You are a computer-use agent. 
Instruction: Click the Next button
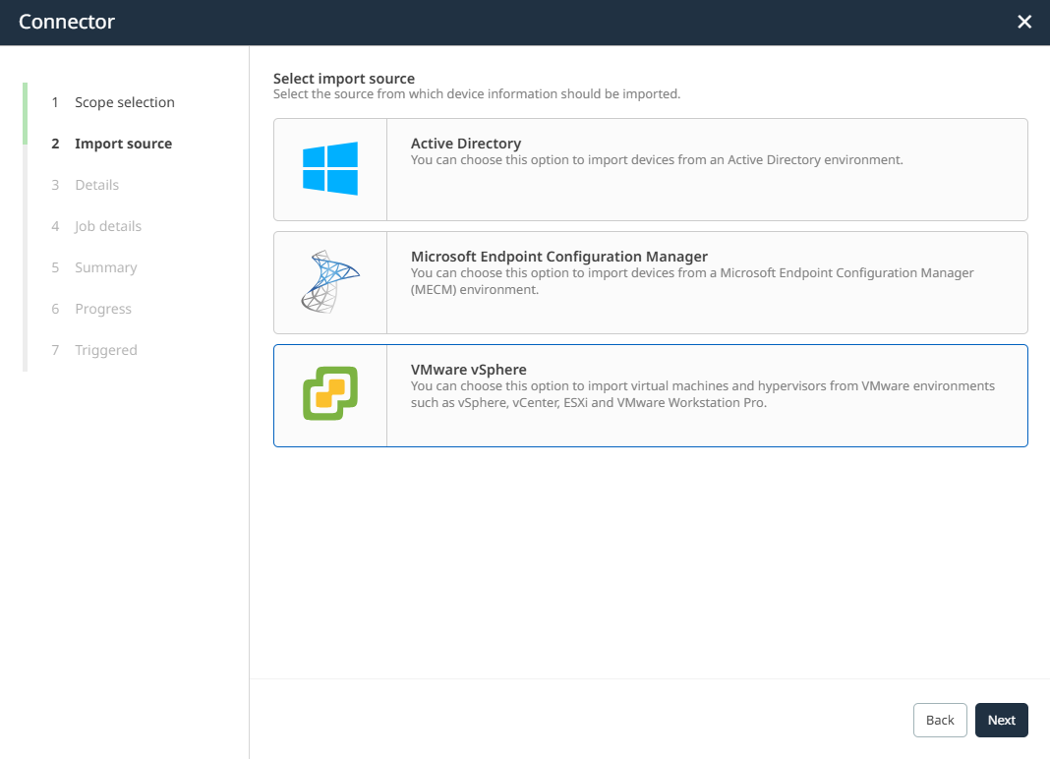(x=1001, y=720)
